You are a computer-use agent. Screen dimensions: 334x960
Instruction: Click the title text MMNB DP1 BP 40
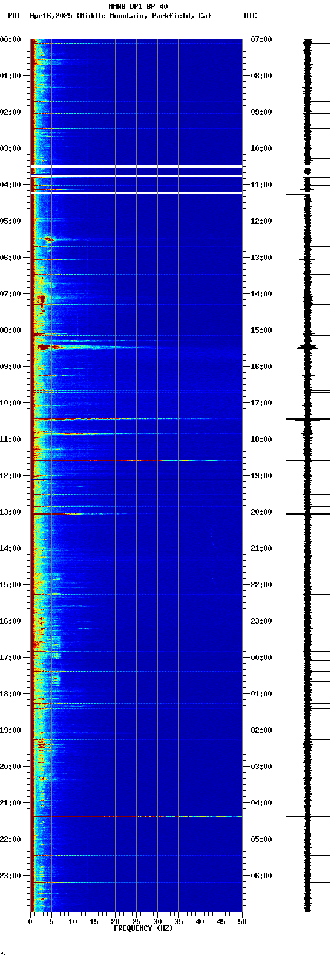[x=138, y=7]
